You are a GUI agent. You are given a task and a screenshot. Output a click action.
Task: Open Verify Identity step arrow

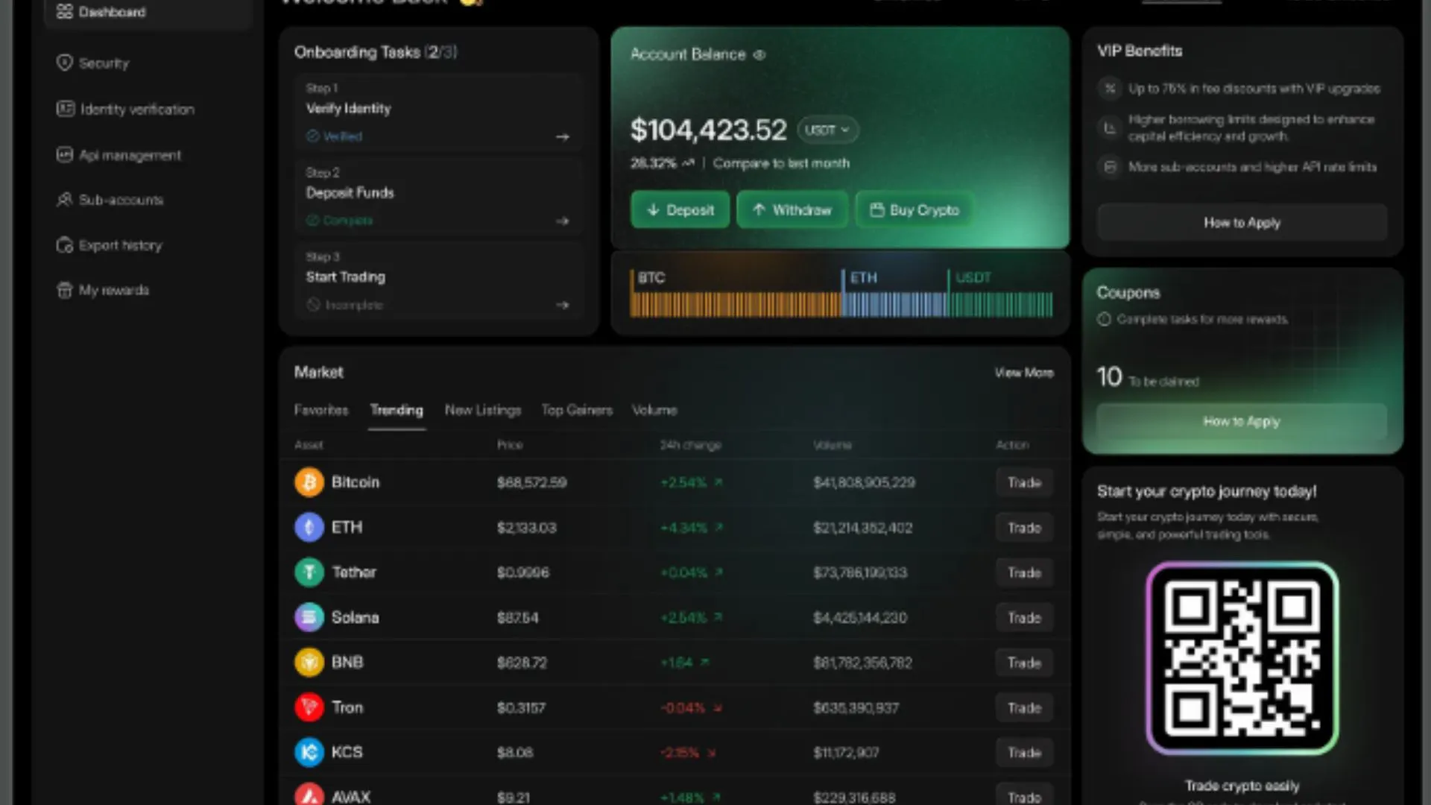[563, 137]
